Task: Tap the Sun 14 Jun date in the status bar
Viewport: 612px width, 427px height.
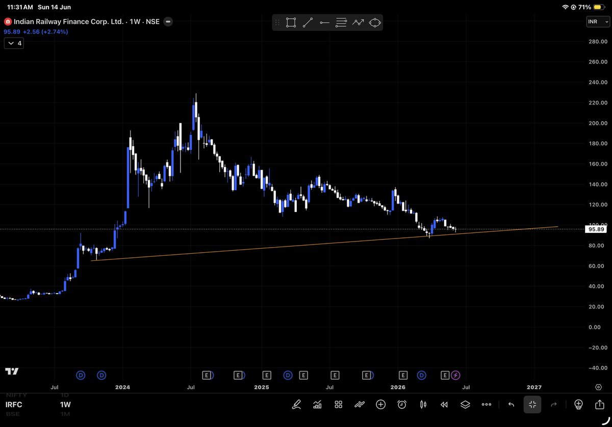Action: [54, 7]
